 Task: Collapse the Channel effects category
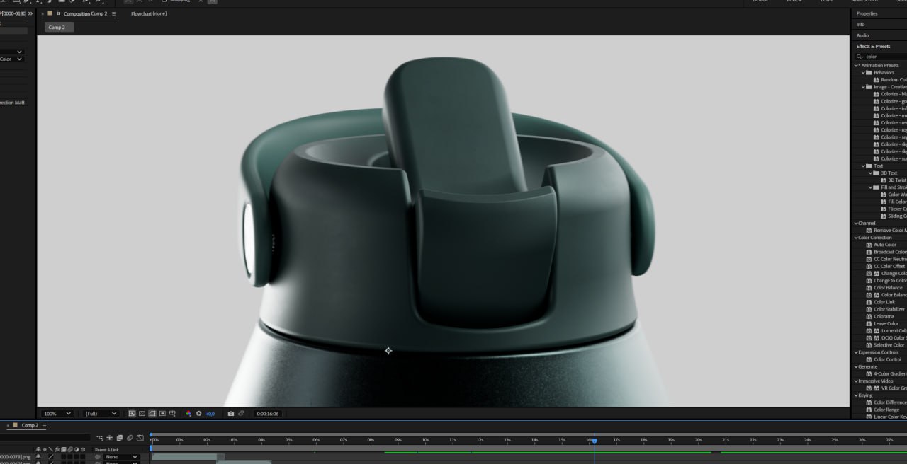click(x=856, y=223)
